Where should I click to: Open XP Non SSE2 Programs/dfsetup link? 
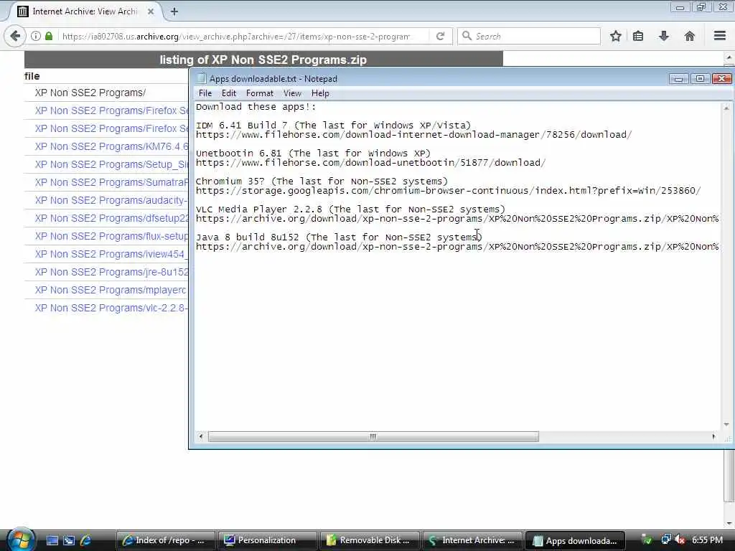pyautogui.click(x=111, y=218)
